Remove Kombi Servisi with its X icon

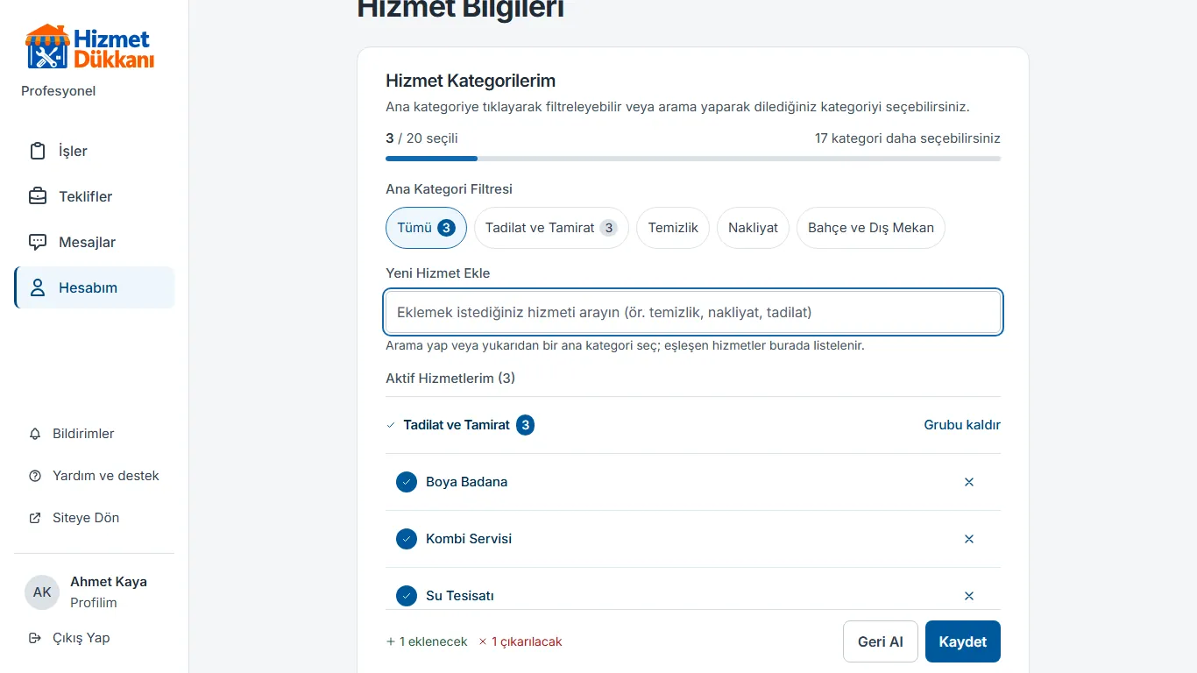click(x=969, y=539)
